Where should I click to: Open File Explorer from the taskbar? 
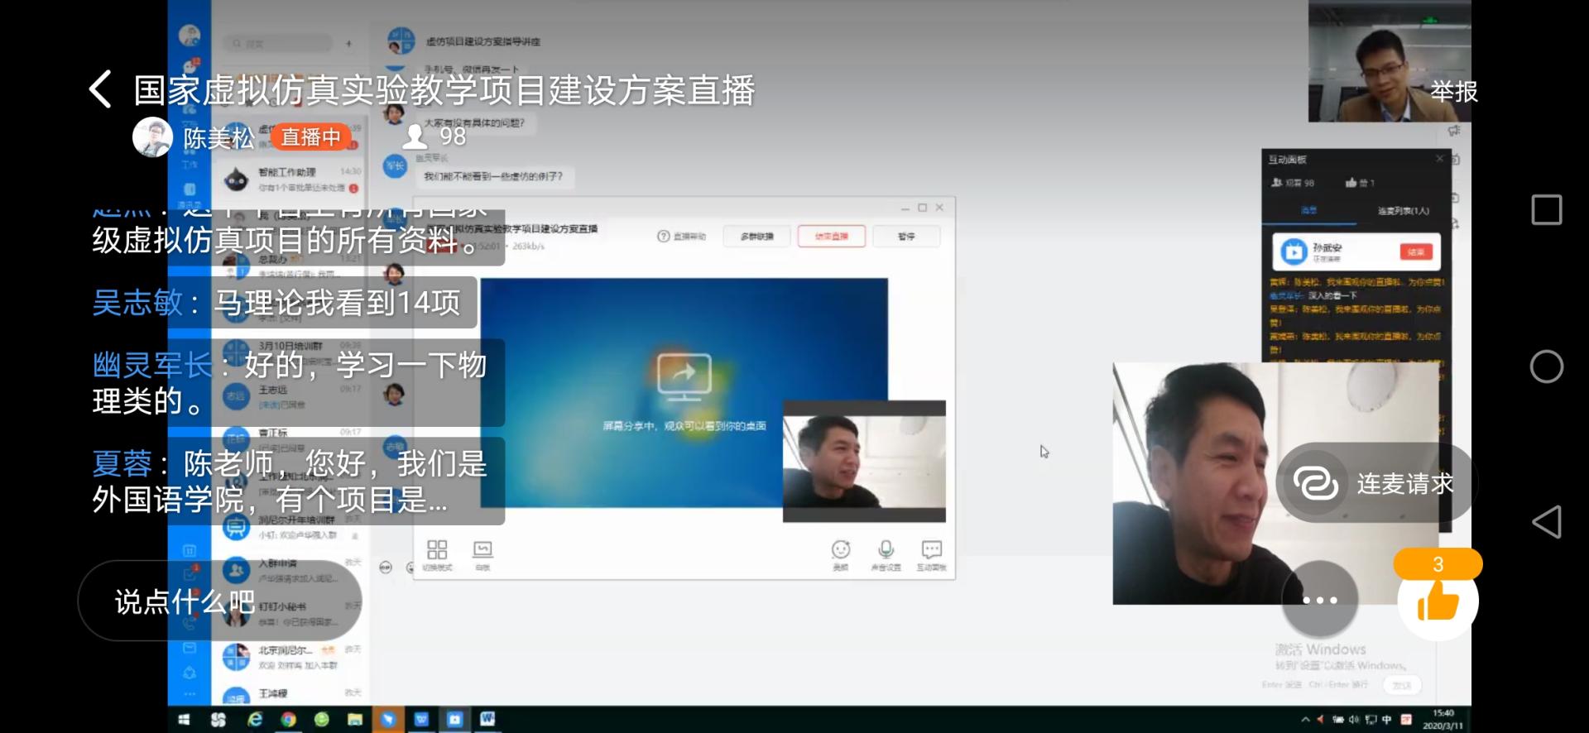tap(354, 719)
